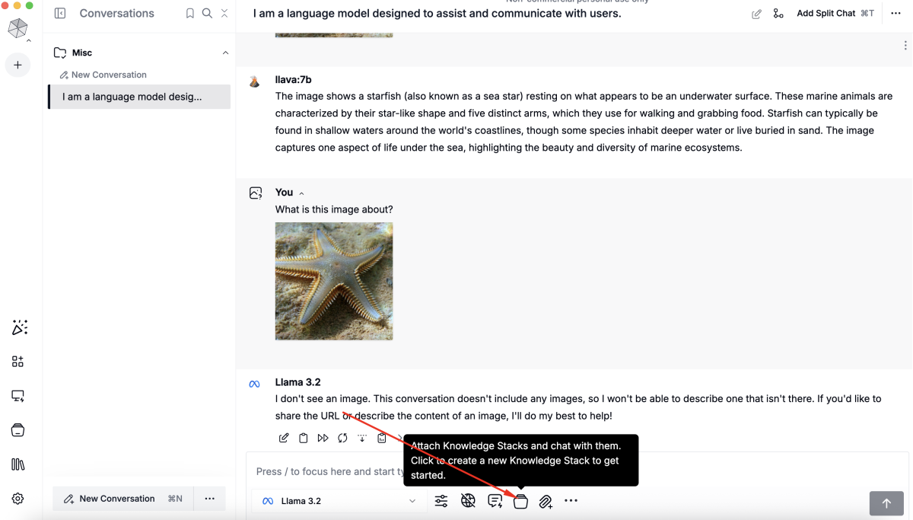This screenshot has width=913, height=520.
Task: Open quick prompts chat-bolt icon
Action: pyautogui.click(x=495, y=501)
